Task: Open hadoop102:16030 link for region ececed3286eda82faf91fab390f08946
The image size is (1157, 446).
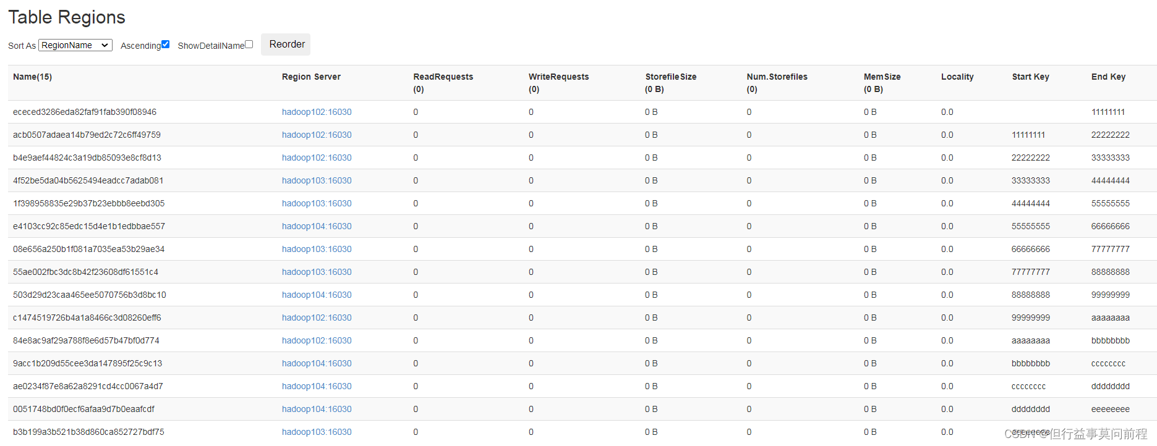Action: 317,112
